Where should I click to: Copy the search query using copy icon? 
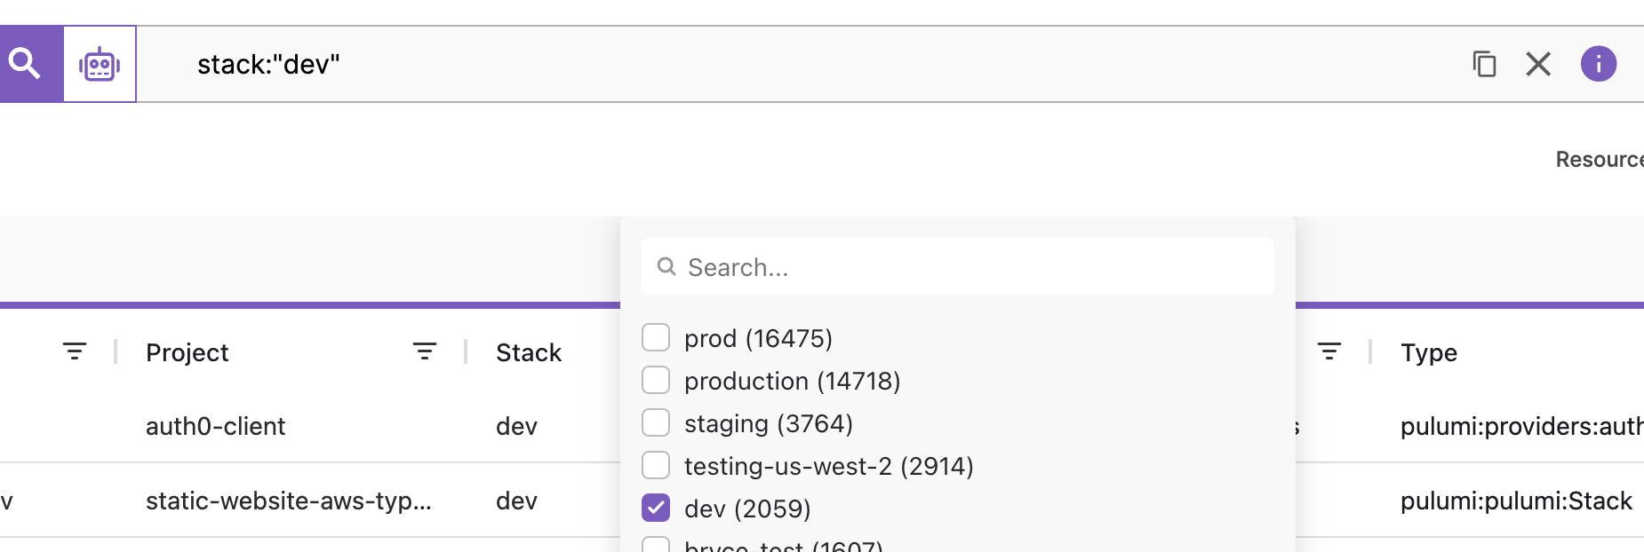pos(1485,63)
